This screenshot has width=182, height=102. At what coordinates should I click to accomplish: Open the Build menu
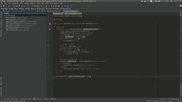[x=39, y=3]
